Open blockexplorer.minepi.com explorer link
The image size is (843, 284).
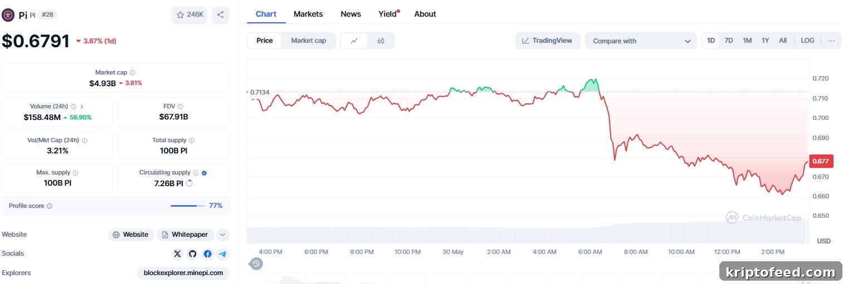(183, 273)
